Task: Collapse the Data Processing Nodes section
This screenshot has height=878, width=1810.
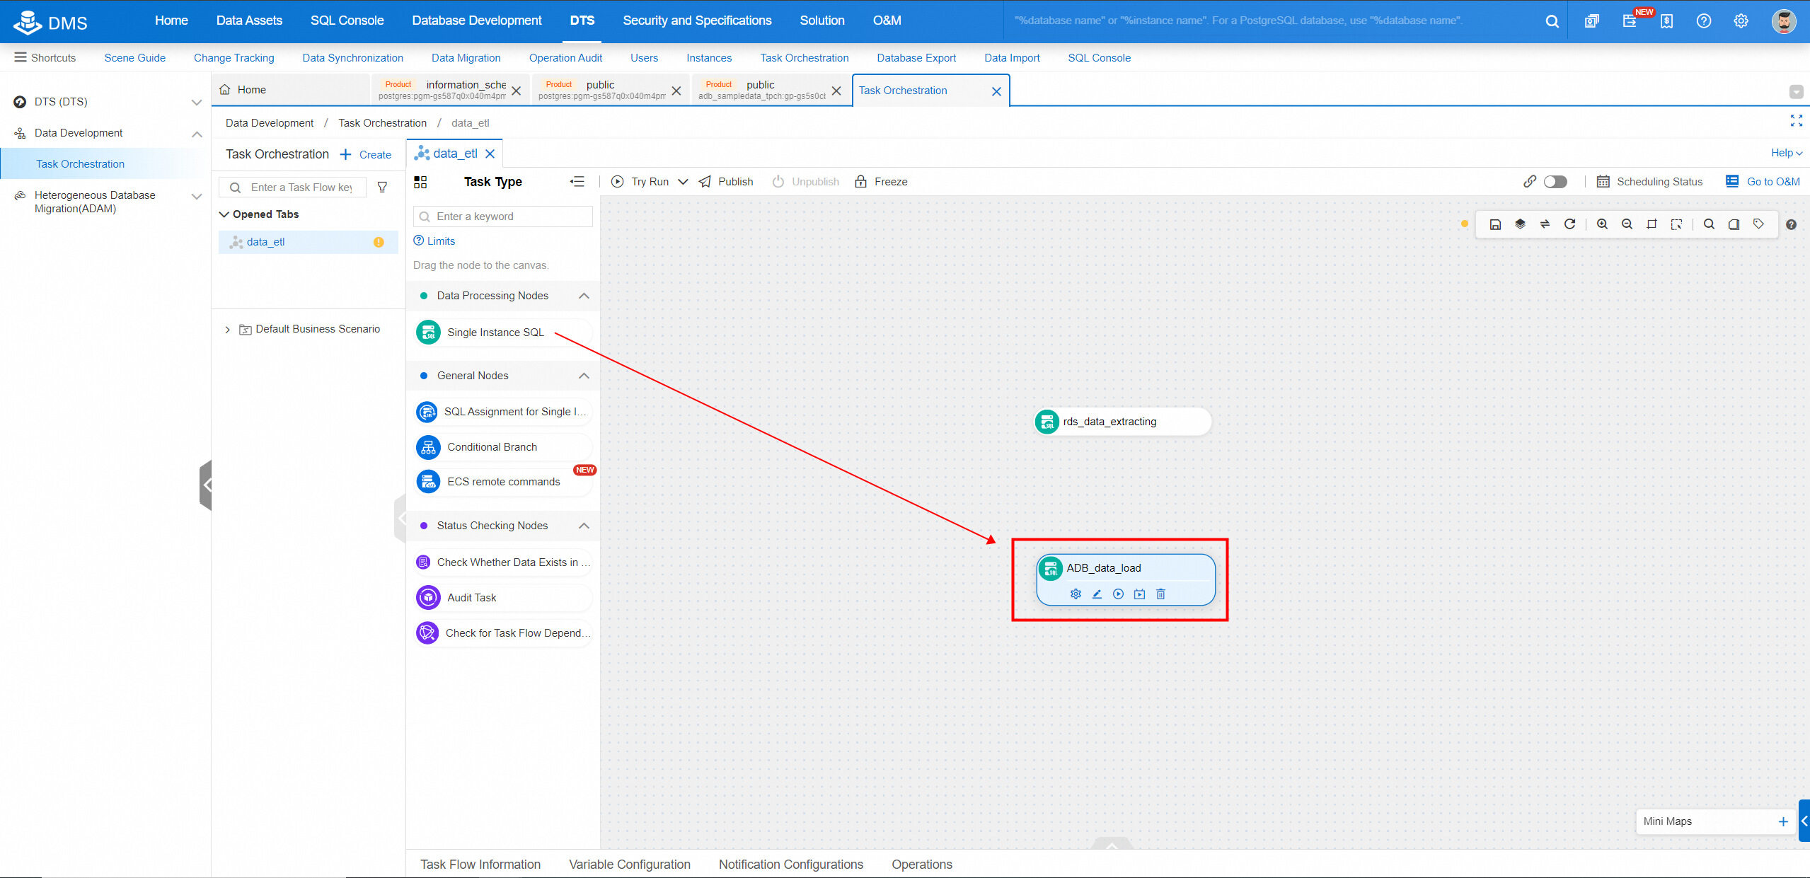Action: [584, 296]
